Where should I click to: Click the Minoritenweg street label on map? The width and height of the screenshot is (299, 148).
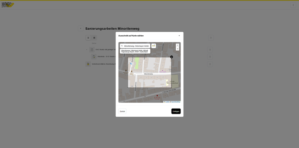148,74
